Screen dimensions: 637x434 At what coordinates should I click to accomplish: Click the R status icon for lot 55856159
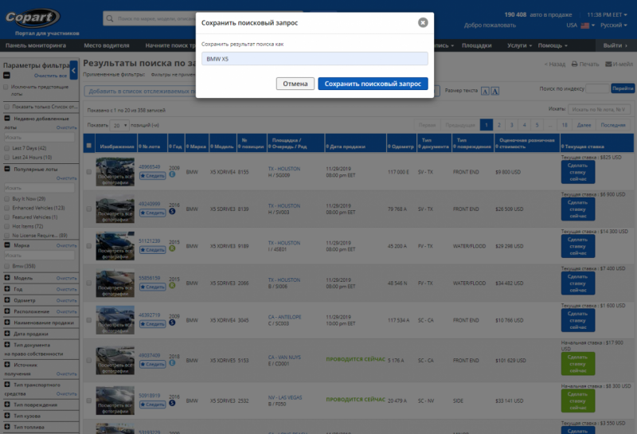[172, 285]
